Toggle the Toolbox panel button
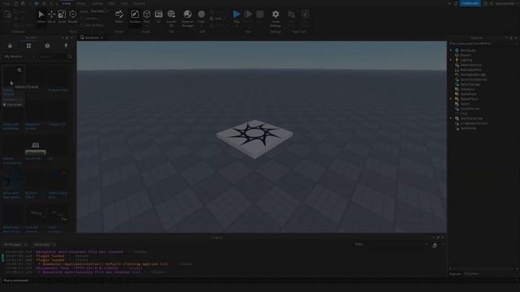Viewport: 520px width, 292px height. [x=135, y=17]
